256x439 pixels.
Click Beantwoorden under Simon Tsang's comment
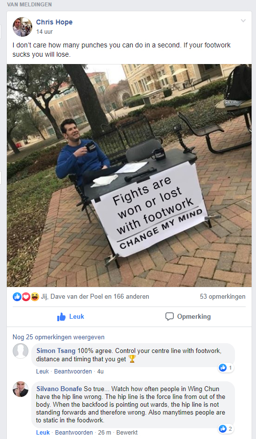tap(73, 372)
